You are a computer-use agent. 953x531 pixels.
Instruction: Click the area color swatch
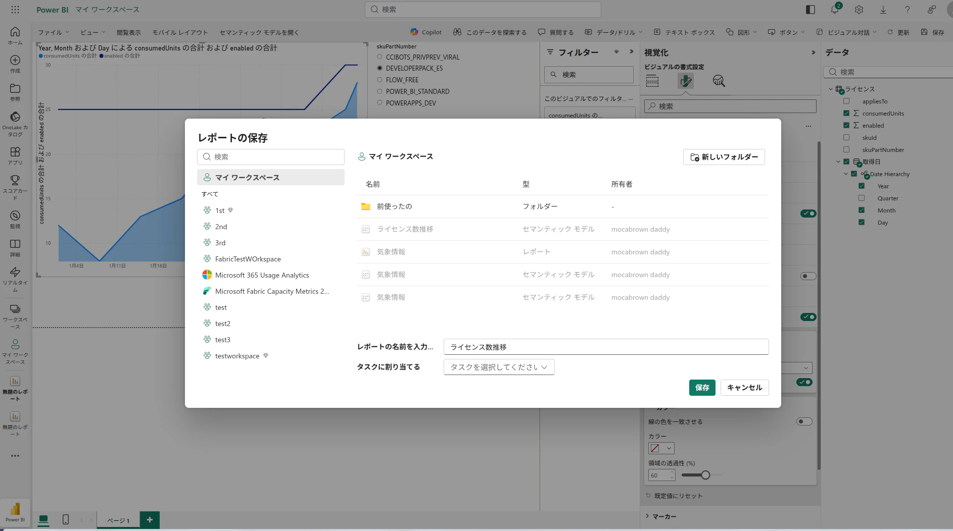coord(655,448)
